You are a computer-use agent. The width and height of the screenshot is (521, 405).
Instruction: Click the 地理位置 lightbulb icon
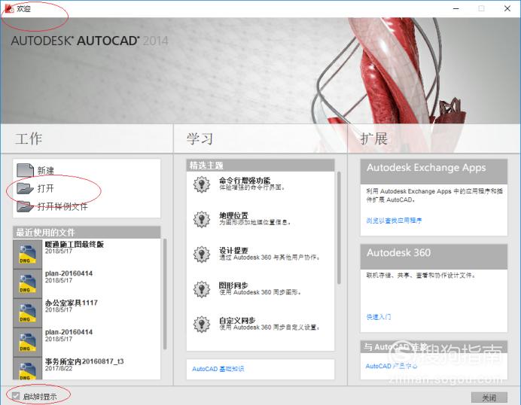click(202, 219)
